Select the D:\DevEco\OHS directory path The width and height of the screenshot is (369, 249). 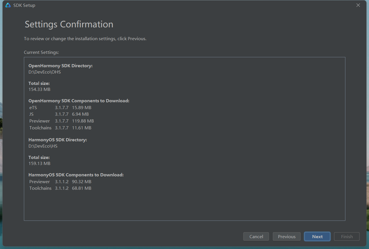(45, 72)
